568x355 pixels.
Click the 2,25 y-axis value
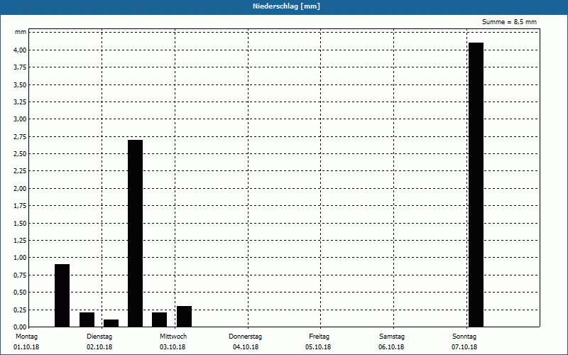click(20, 171)
